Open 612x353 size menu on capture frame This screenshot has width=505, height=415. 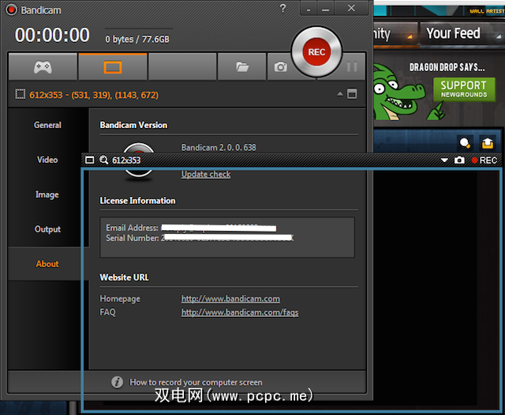126,160
